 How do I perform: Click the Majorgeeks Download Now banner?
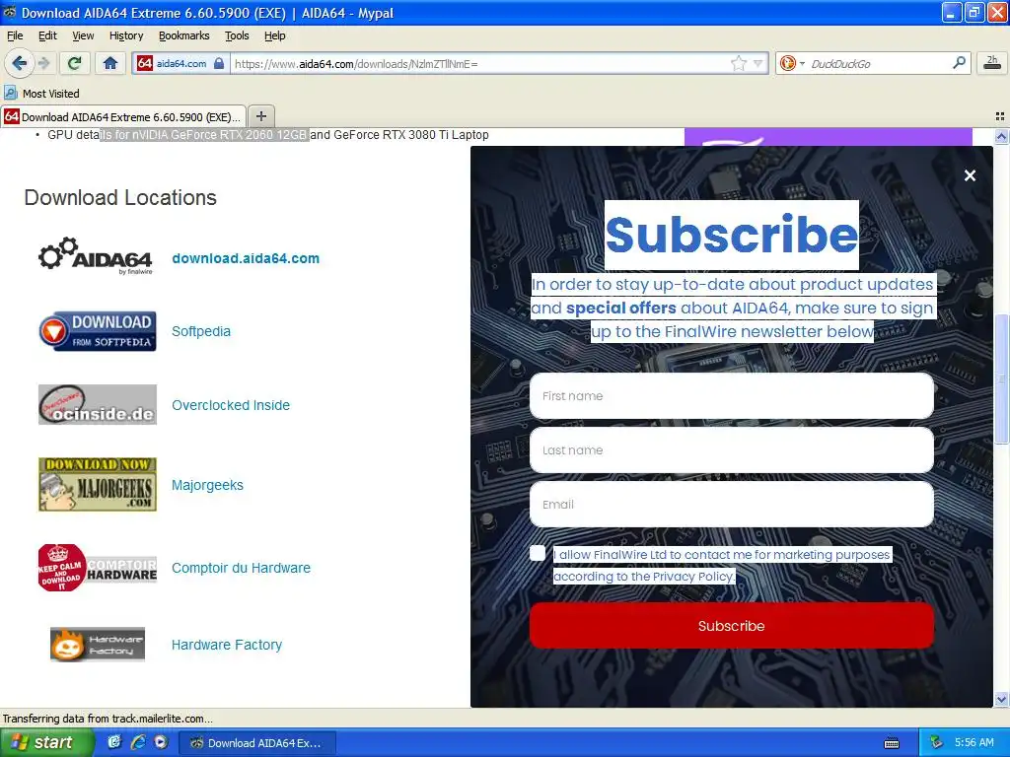click(x=98, y=485)
